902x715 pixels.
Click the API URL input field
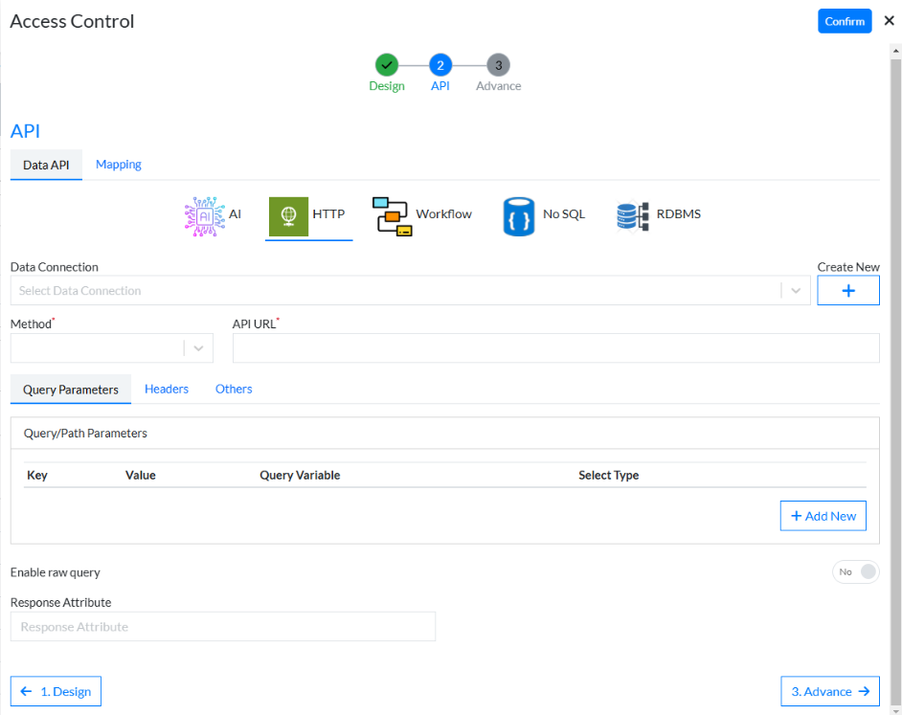pyautogui.click(x=555, y=348)
